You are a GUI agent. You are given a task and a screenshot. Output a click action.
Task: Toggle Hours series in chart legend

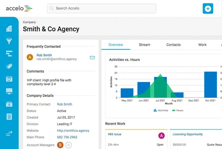coord(178,110)
